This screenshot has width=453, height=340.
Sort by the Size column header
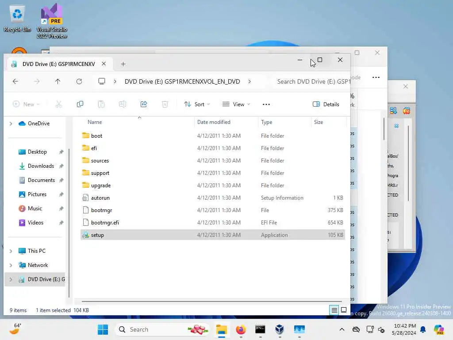pos(319,122)
